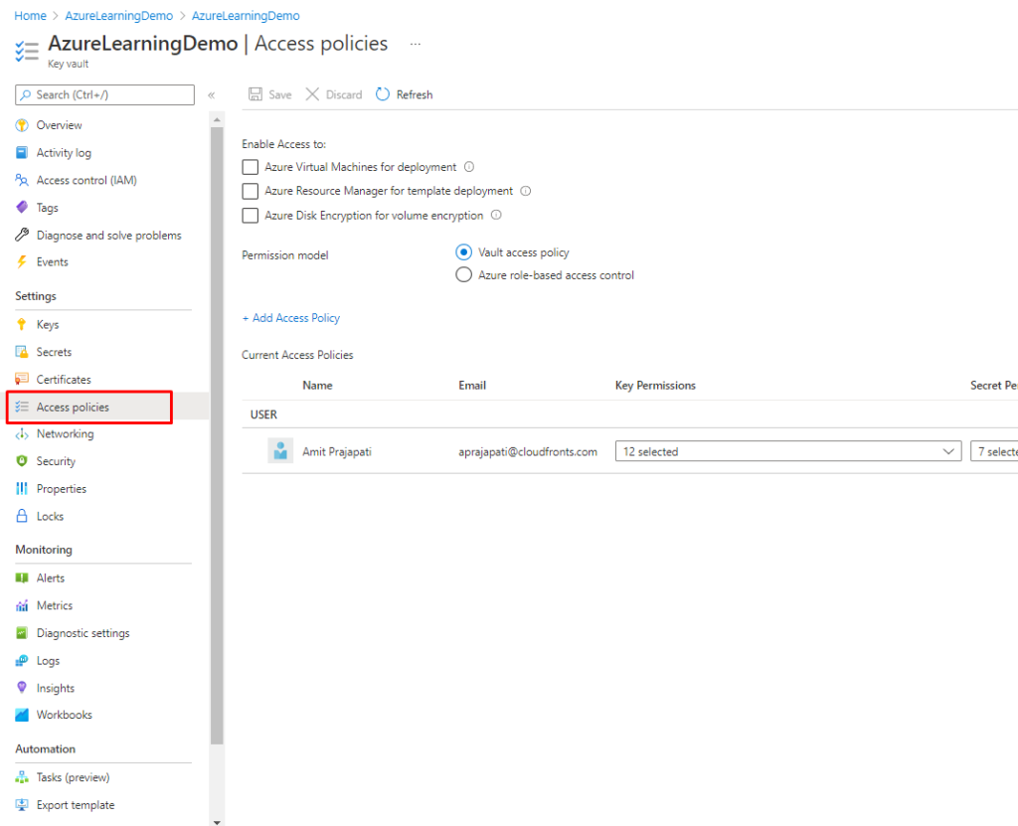Click the Add Access Policy link

291,318
